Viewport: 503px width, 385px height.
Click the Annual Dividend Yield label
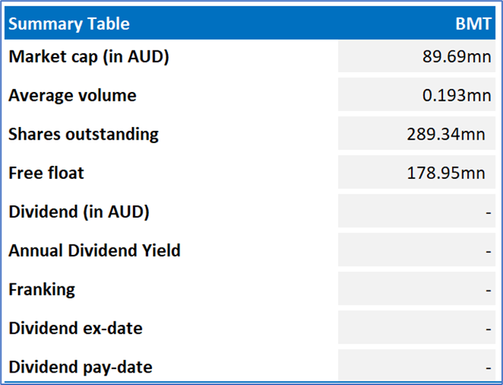click(94, 251)
